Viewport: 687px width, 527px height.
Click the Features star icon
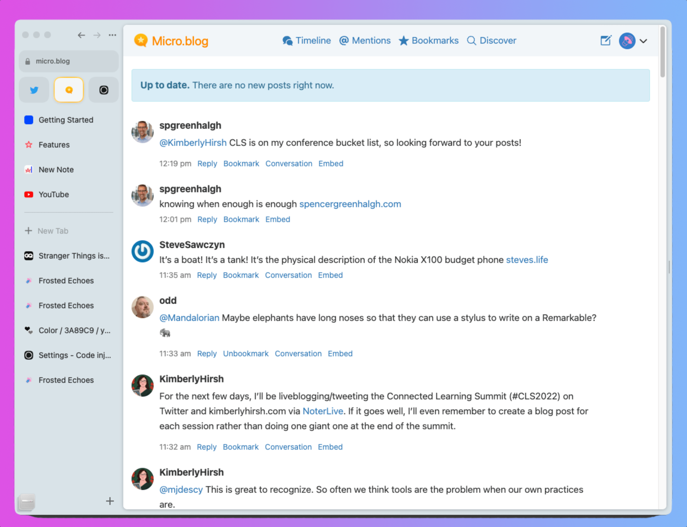coord(28,145)
